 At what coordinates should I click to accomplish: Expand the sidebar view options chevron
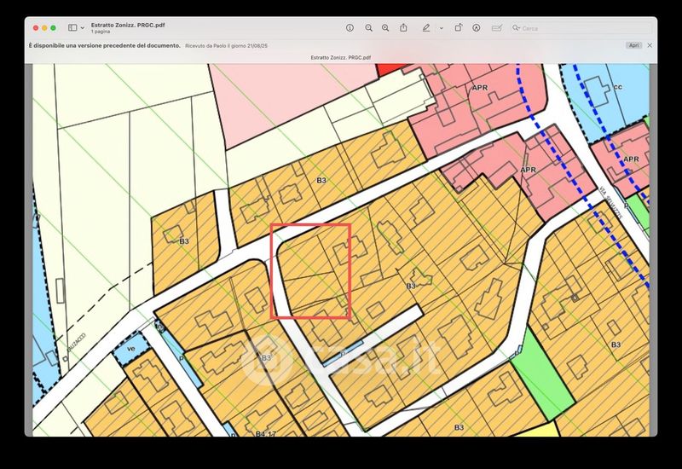pyautogui.click(x=82, y=28)
